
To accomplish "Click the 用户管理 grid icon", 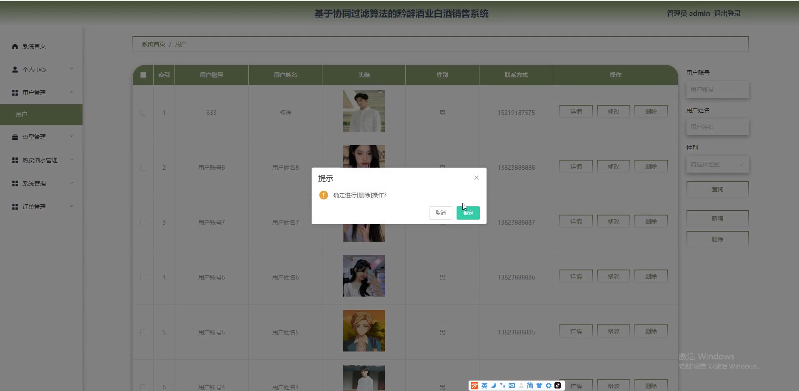I will point(15,93).
